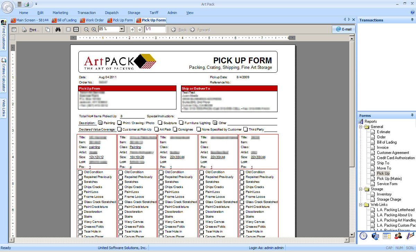
Task: Select Invoice in Forms tree
Action: click(383, 147)
